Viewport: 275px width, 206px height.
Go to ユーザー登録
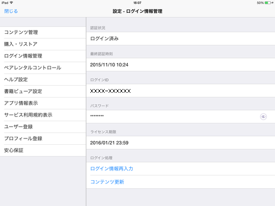pos(43,127)
